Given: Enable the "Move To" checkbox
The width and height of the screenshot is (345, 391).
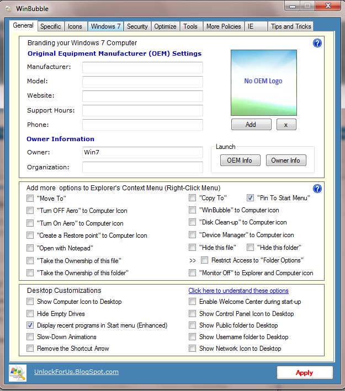Looking at the screenshot, I should pos(30,199).
